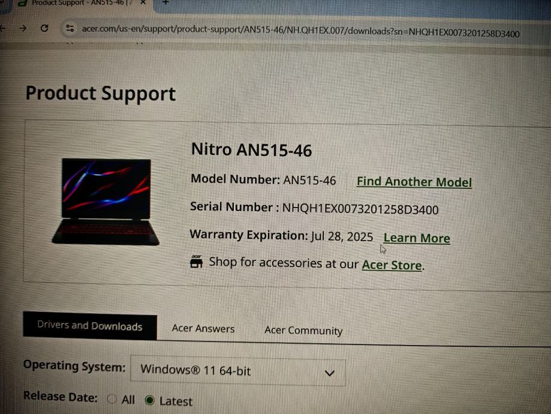Screen dimensions: 551x414
Task: Select the All release date option
Action: (112, 398)
